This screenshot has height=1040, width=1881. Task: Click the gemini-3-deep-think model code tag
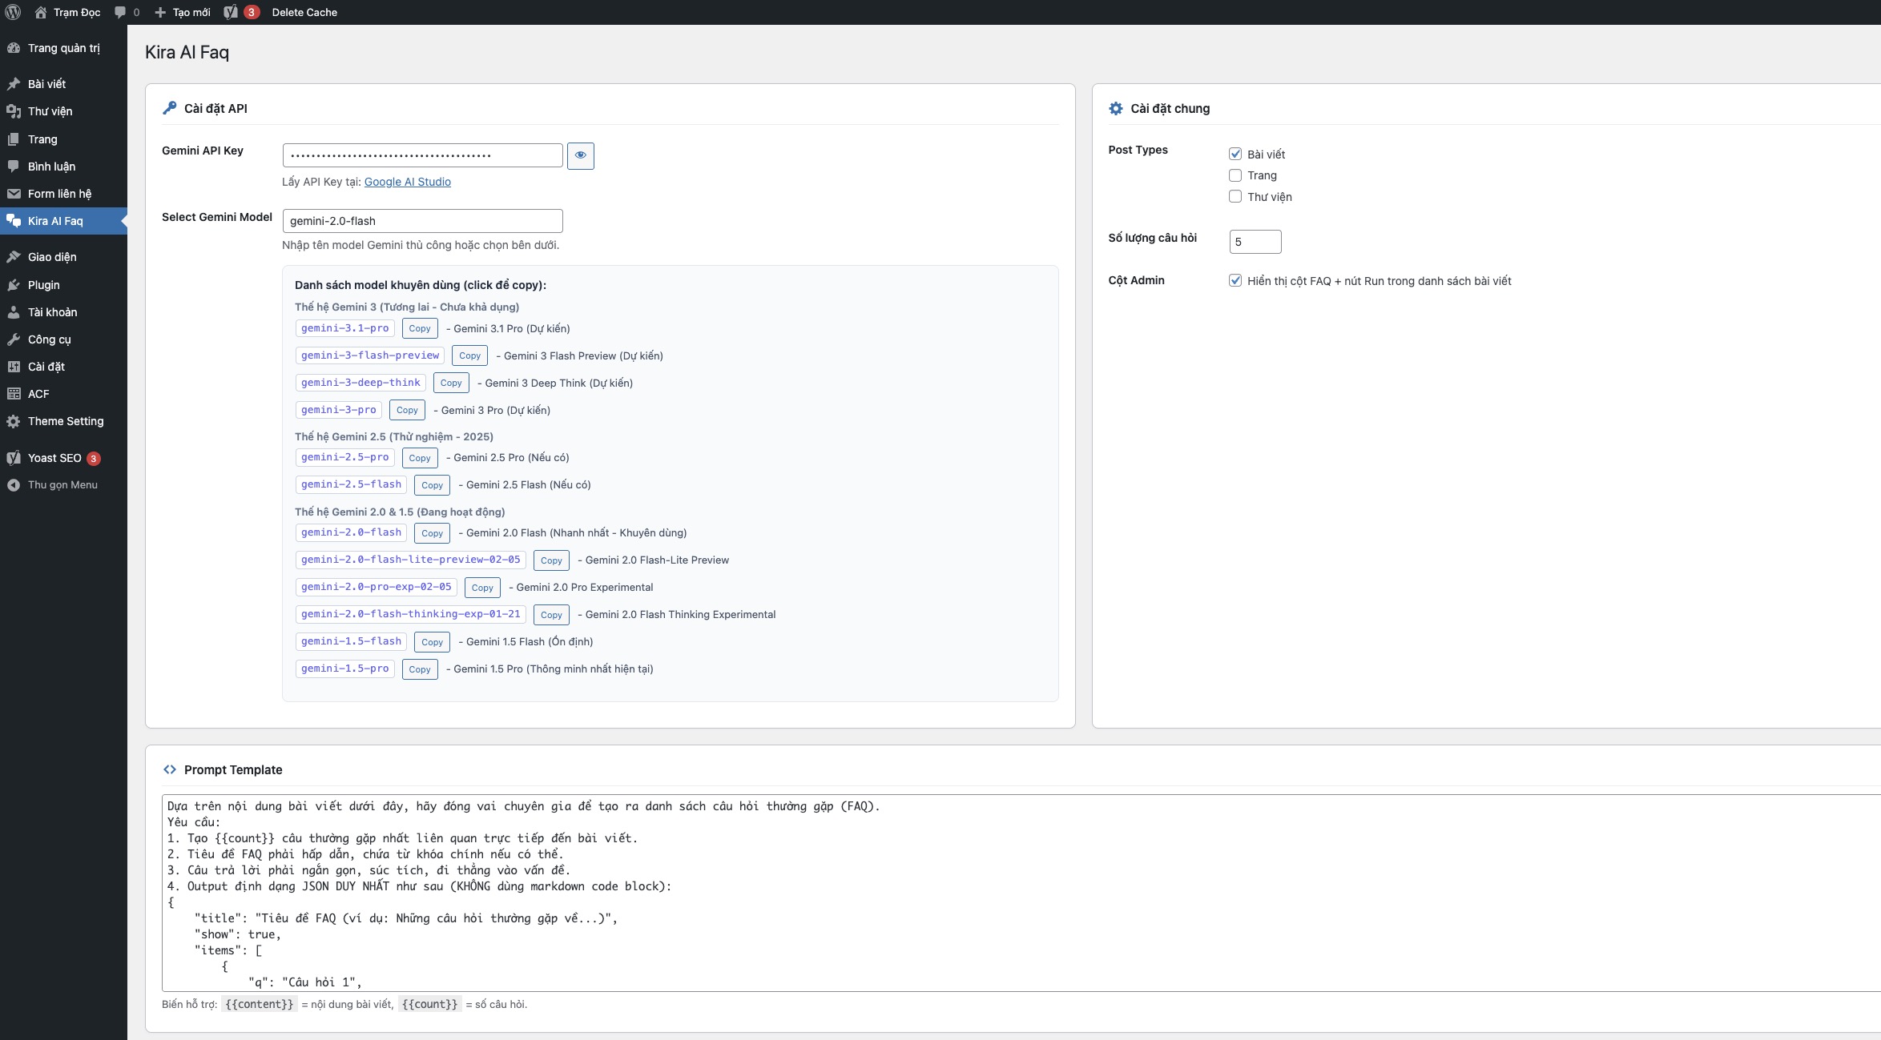point(360,383)
